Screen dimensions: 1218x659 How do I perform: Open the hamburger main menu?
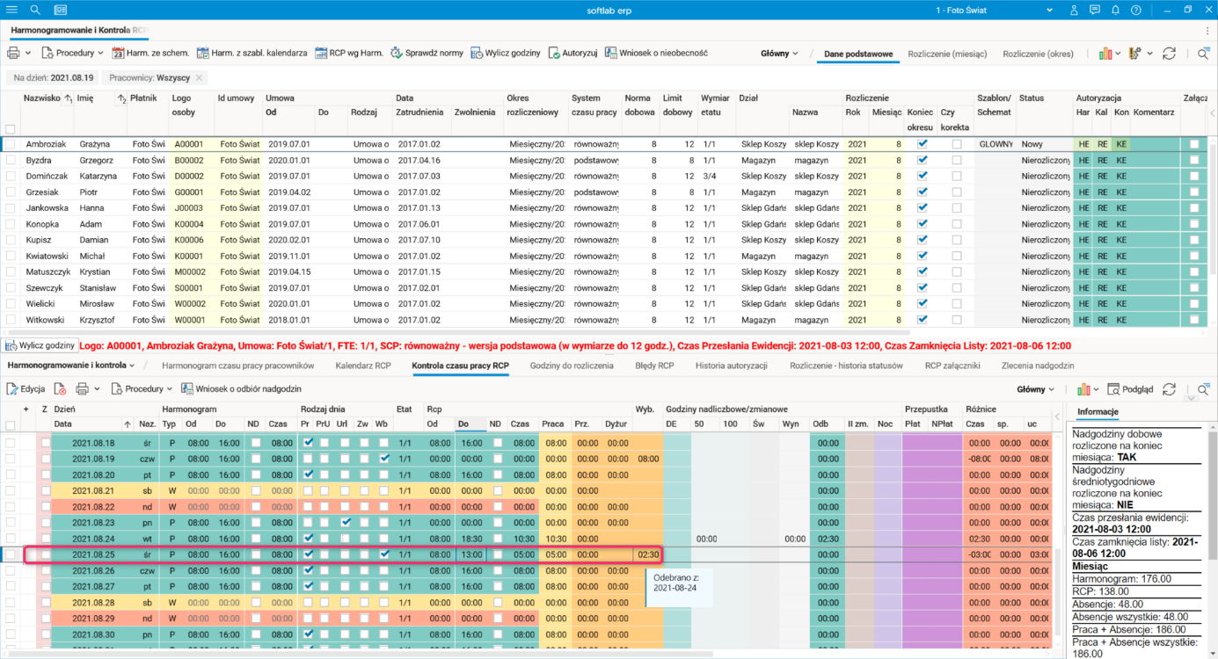pyautogui.click(x=12, y=10)
